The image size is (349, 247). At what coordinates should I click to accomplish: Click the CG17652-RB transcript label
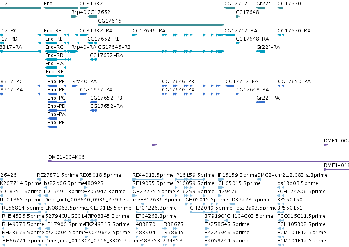coord(103,39)
